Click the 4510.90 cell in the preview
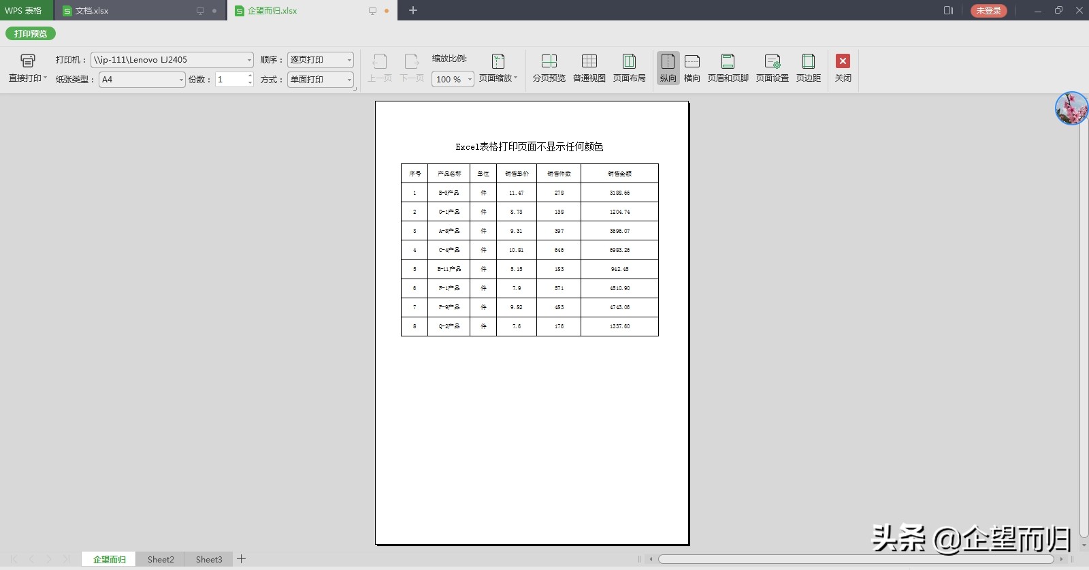Image resolution: width=1089 pixels, height=570 pixels. pyautogui.click(x=619, y=288)
